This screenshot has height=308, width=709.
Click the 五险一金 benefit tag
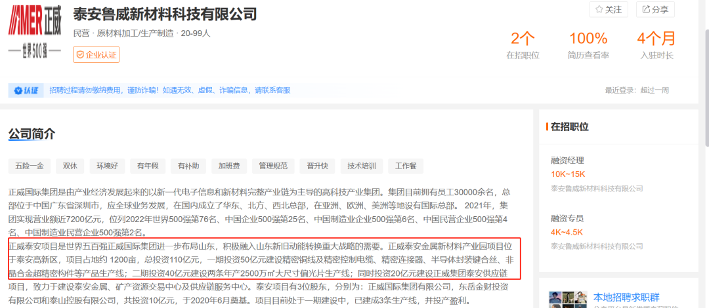(x=30, y=166)
